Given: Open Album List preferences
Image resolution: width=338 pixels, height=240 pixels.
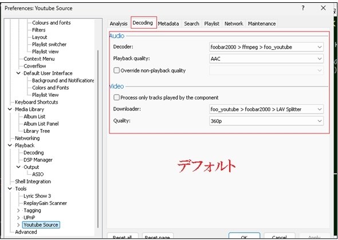Looking at the screenshot, I should 34,116.
